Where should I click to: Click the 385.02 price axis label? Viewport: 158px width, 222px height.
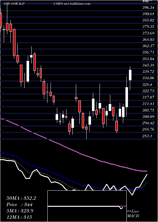click(x=148, y=20)
